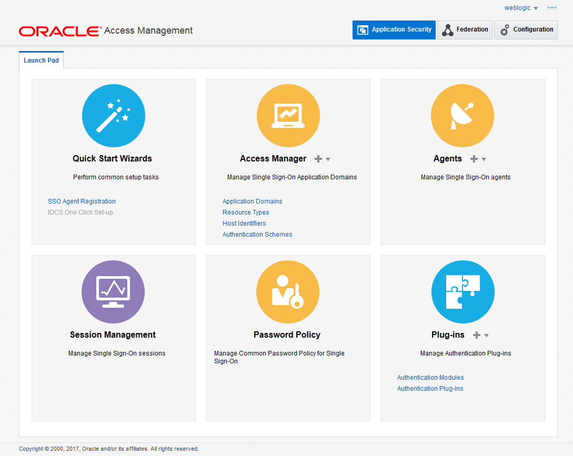Select the Launch Pad tab

[41, 60]
